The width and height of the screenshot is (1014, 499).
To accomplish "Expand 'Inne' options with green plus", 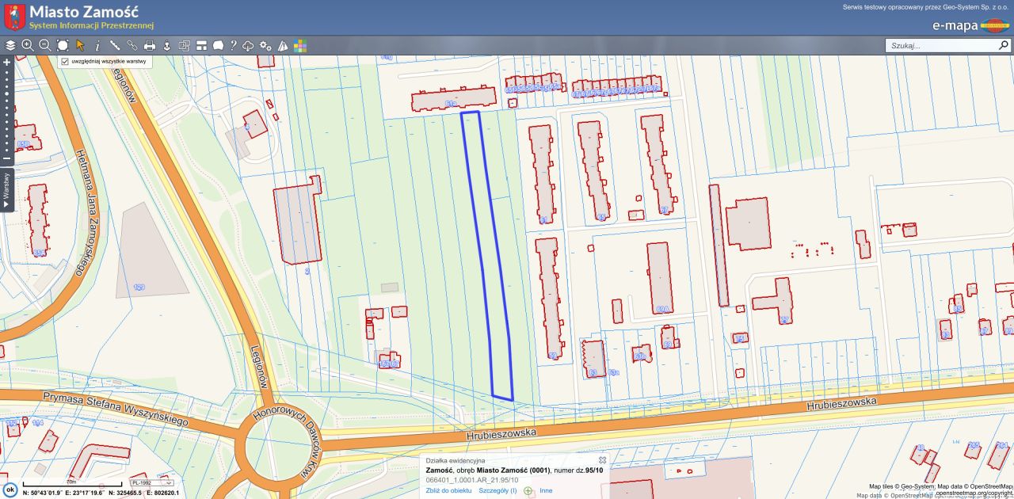I will point(528,490).
